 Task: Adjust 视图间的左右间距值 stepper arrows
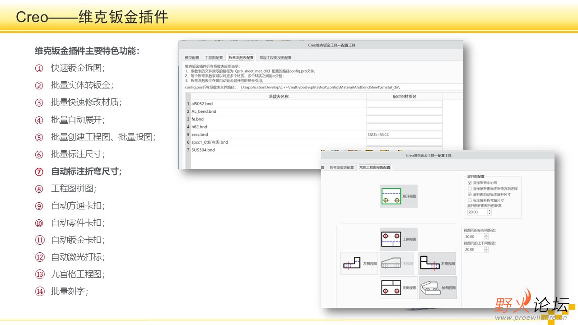click(486, 237)
